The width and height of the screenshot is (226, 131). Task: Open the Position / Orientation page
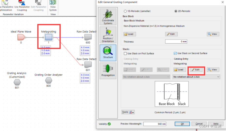(108, 35)
